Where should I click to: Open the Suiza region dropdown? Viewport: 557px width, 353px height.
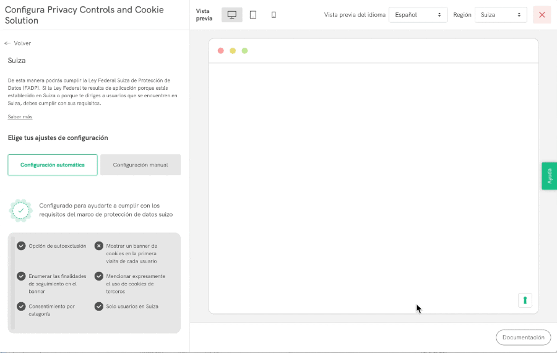(500, 15)
